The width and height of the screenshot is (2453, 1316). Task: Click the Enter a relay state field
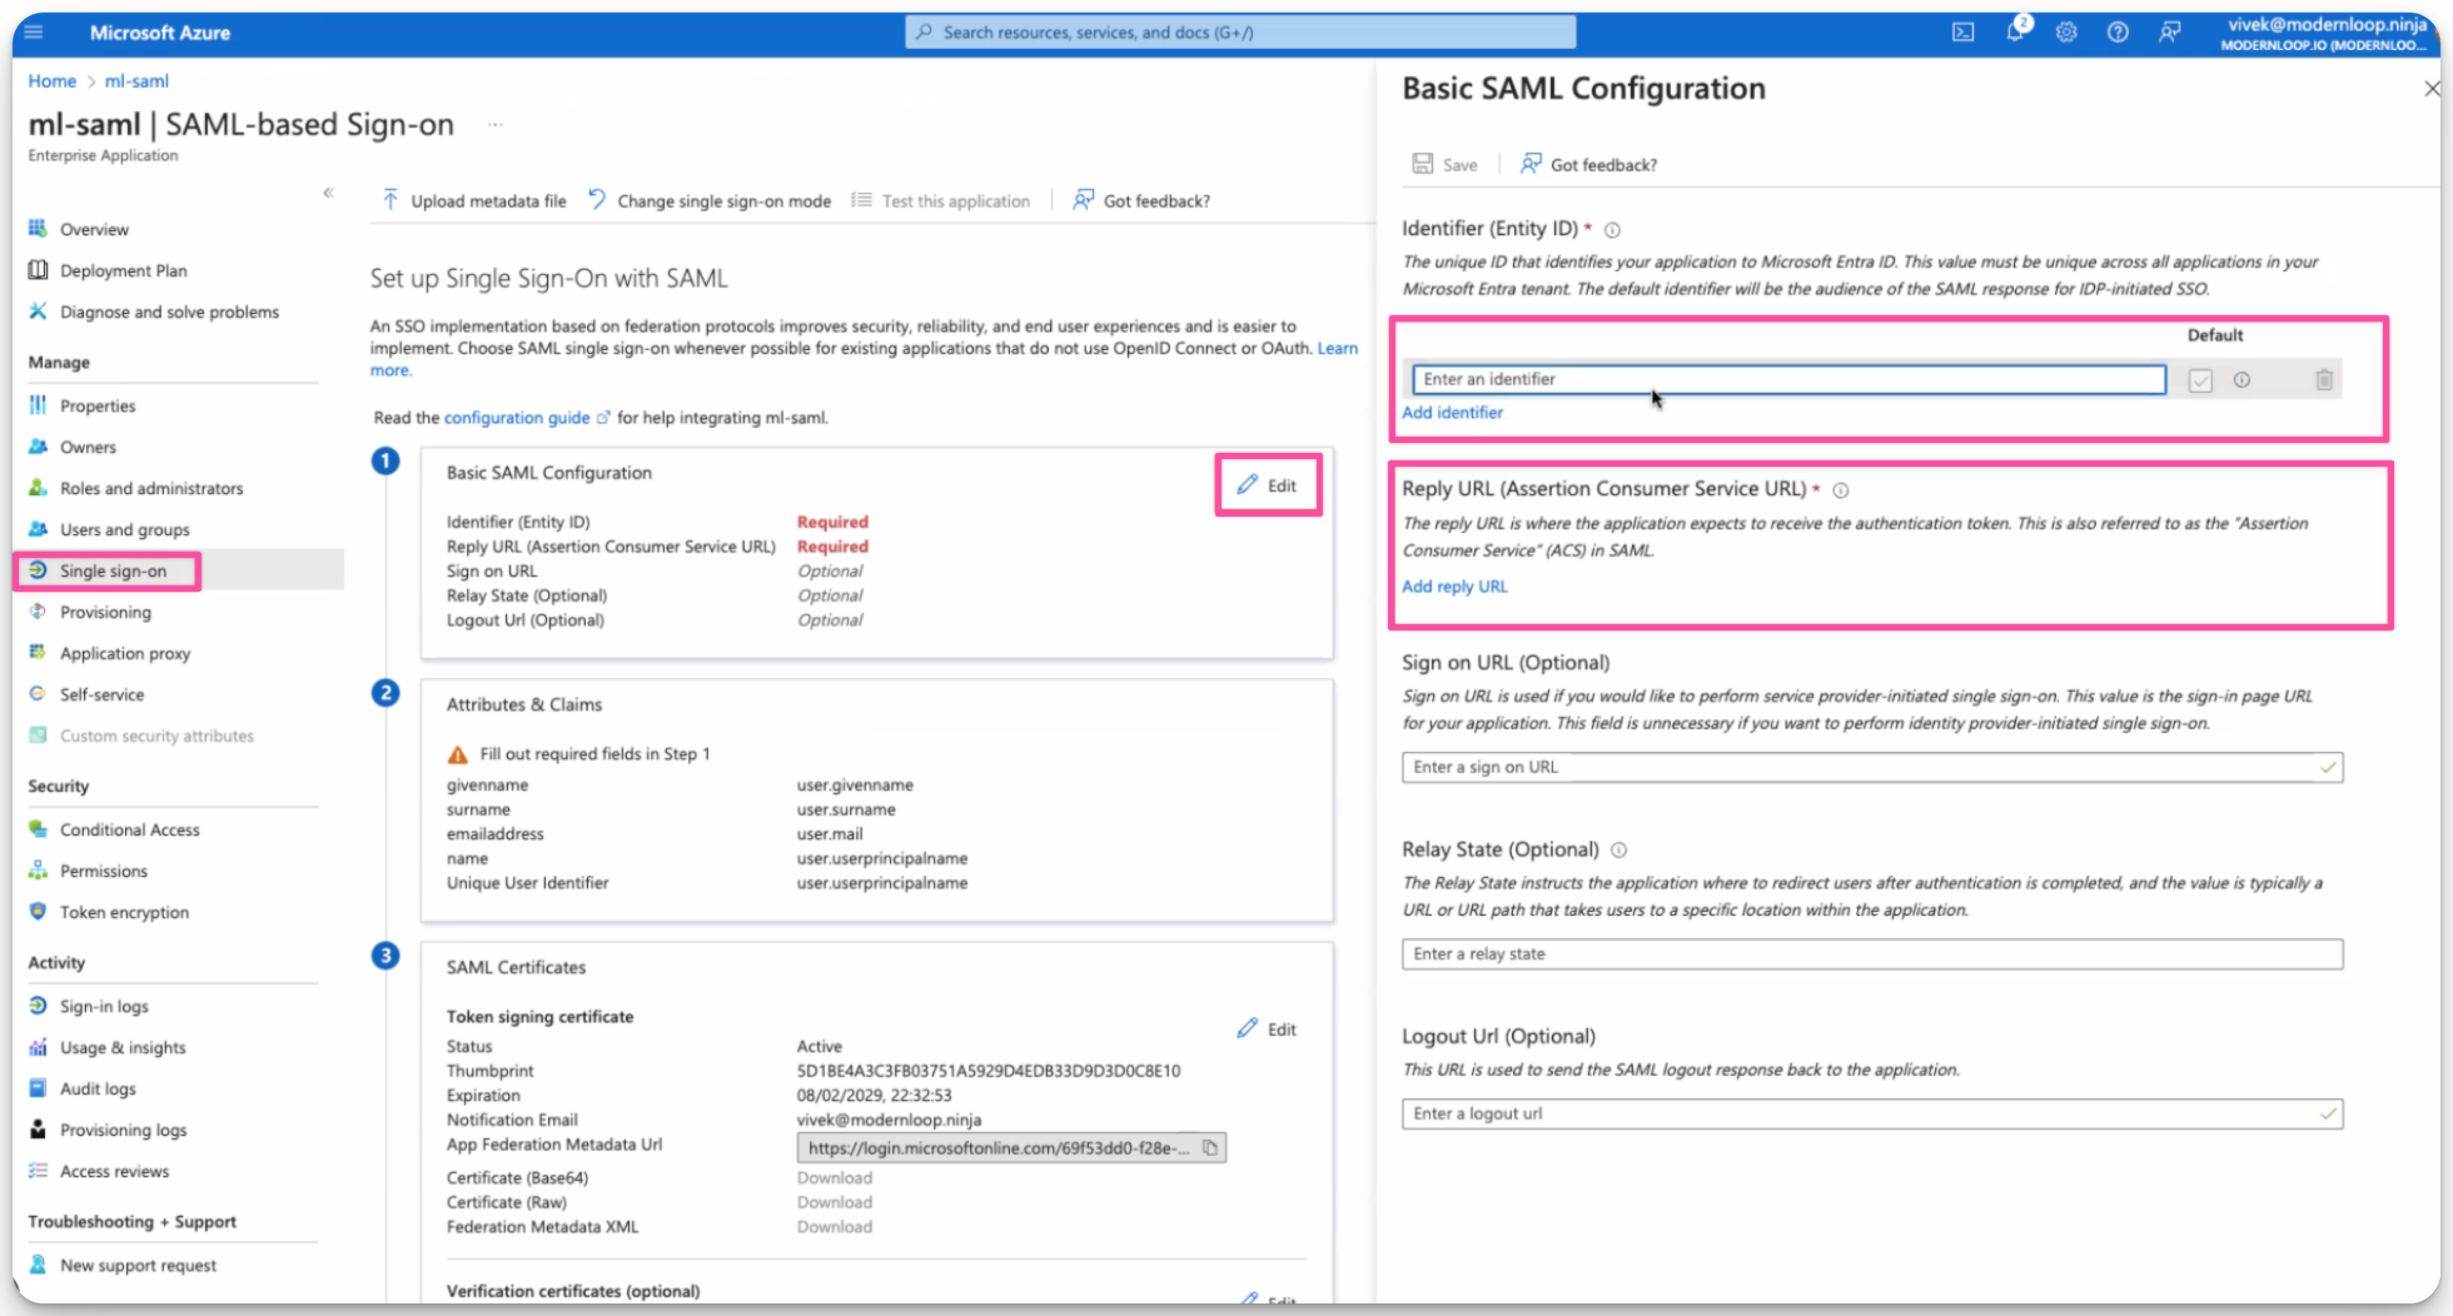1872,953
